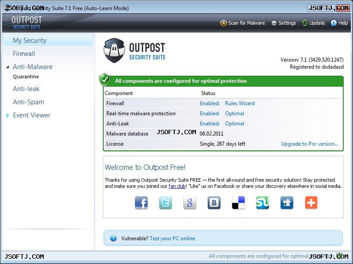
Task: Click the Status column header
Action: coord(208,93)
